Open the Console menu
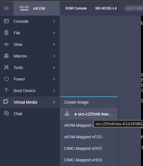This screenshot has width=143, height=166. point(30,21)
